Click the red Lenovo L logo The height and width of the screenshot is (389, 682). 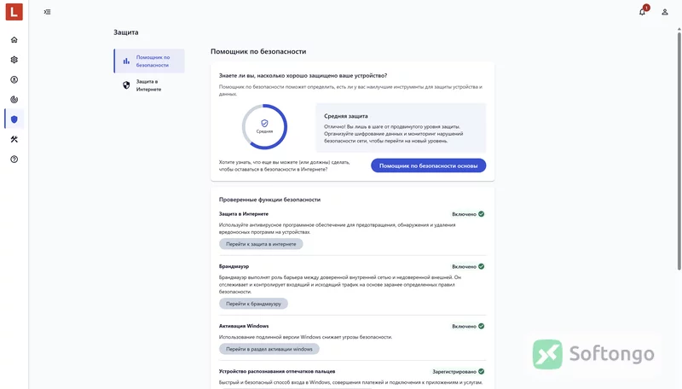[x=14, y=12]
